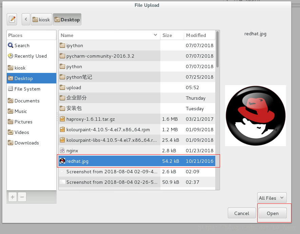Image resolution: width=300 pixels, height=234 pixels.
Task: Click the Open button
Action: pyautogui.click(x=273, y=213)
